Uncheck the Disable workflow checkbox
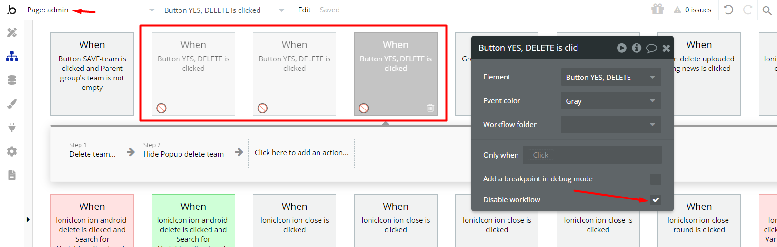 coord(656,200)
